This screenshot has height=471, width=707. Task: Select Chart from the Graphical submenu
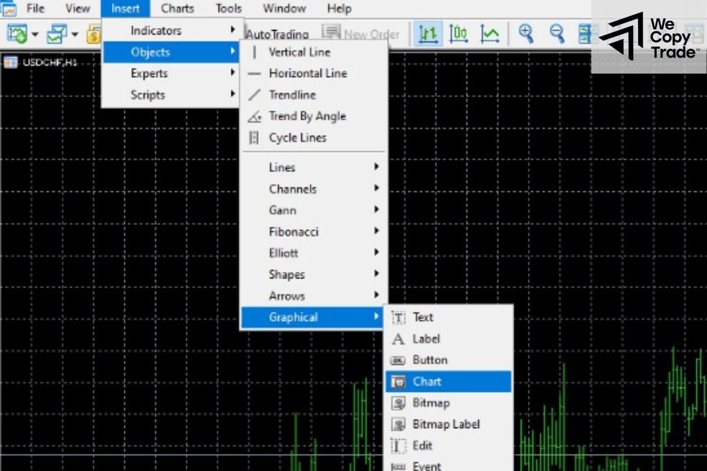(x=428, y=381)
